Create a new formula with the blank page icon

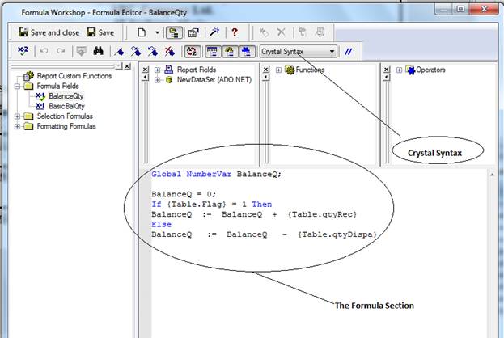pyautogui.click(x=142, y=32)
